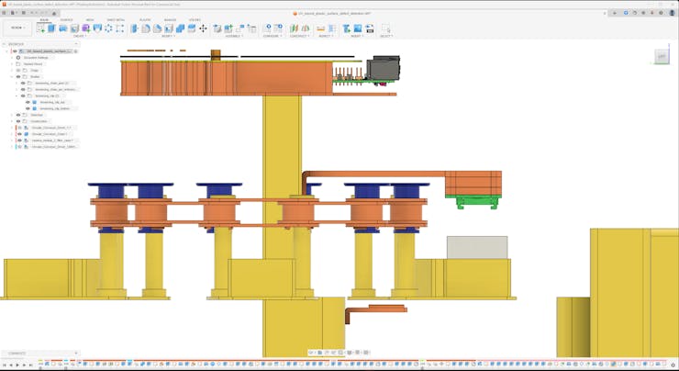Switch to the Sheet Metal tab
Viewport: 679px width, 371px height.
pyautogui.click(x=117, y=19)
